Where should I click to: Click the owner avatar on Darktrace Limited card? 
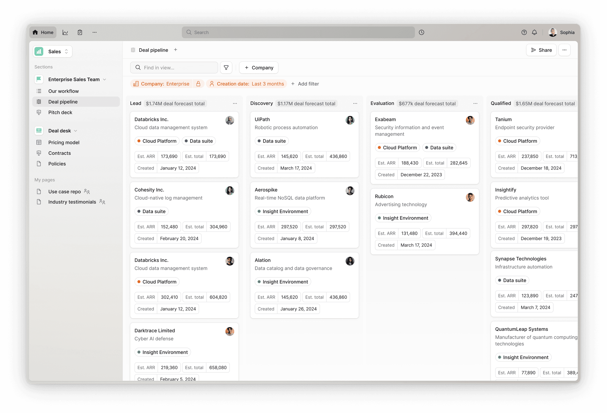tap(230, 331)
